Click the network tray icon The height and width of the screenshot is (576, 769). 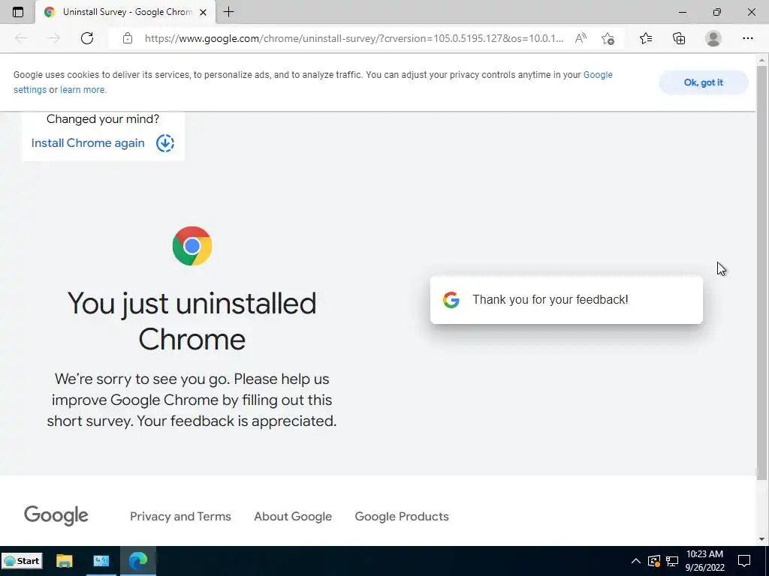tap(672, 561)
